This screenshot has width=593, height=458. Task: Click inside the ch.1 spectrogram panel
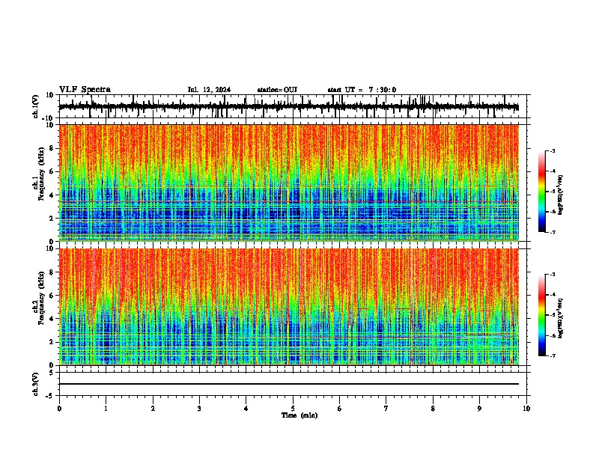point(289,183)
